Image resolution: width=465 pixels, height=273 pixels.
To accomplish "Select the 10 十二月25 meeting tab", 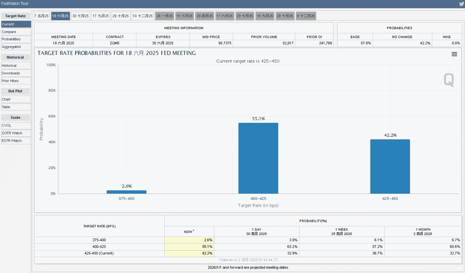I will 143,16.
